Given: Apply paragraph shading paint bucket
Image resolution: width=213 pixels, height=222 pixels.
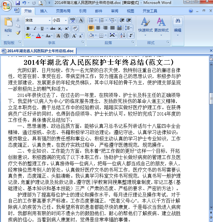Looking at the screenshot, I should [91, 35].
